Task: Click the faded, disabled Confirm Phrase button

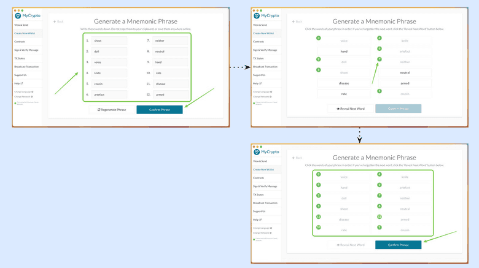Action: [x=398, y=109]
